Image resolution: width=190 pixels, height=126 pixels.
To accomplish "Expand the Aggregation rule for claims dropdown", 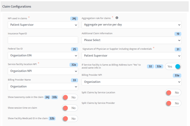I will point(131,25).
